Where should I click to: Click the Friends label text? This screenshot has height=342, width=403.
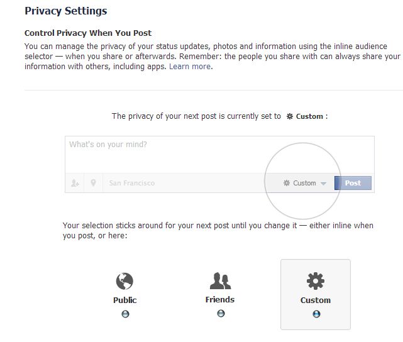[219, 299]
